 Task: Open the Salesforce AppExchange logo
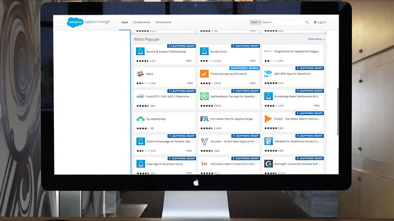[x=88, y=22]
